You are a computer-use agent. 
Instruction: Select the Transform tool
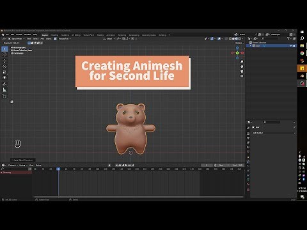4,78
